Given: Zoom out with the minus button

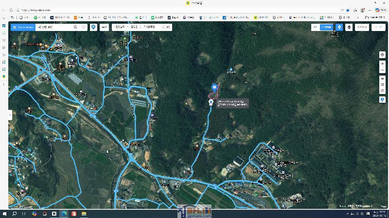Looking at the screenshot, I should point(382,70).
